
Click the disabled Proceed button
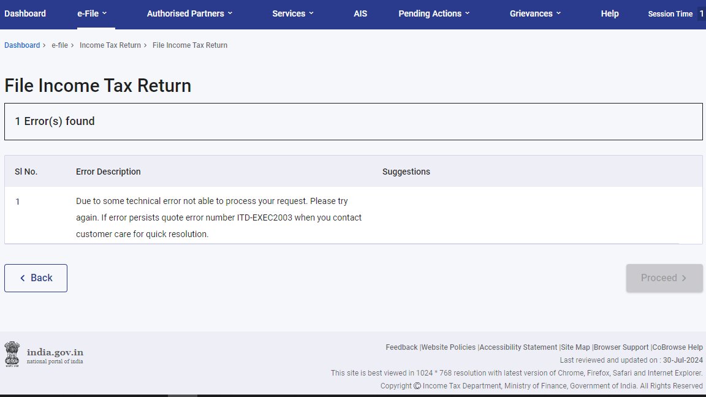coord(664,278)
